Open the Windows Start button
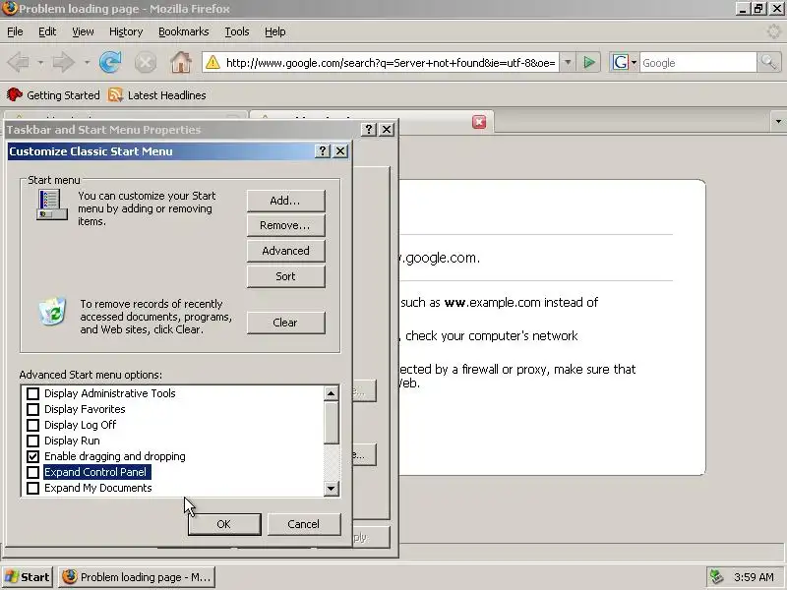787x590 pixels. [x=28, y=577]
